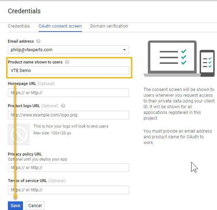Viewport: 217px width, 210px height.
Task: Click into the Homepage URL field
Action: pyautogui.click(x=69, y=93)
